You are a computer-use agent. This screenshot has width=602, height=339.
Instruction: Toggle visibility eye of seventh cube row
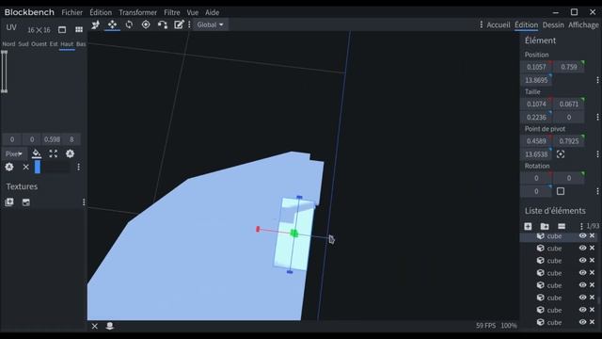[582, 310]
